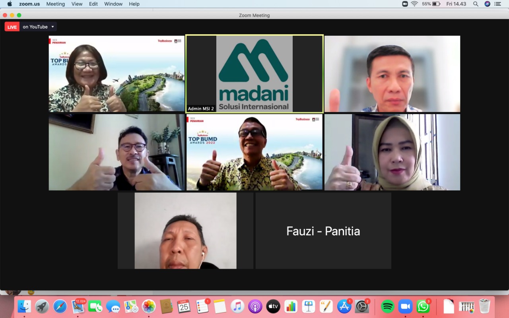Open FaceTime from the dock
509x318 pixels.
(x=95, y=306)
